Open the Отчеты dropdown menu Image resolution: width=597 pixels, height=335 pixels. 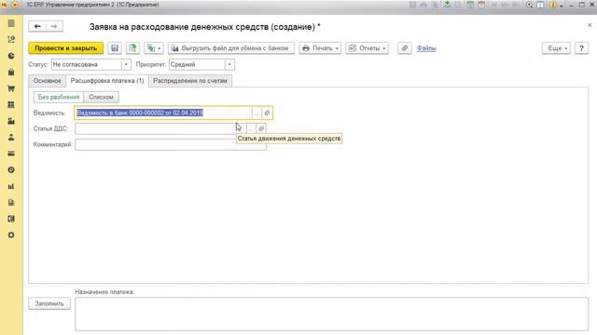(x=367, y=48)
